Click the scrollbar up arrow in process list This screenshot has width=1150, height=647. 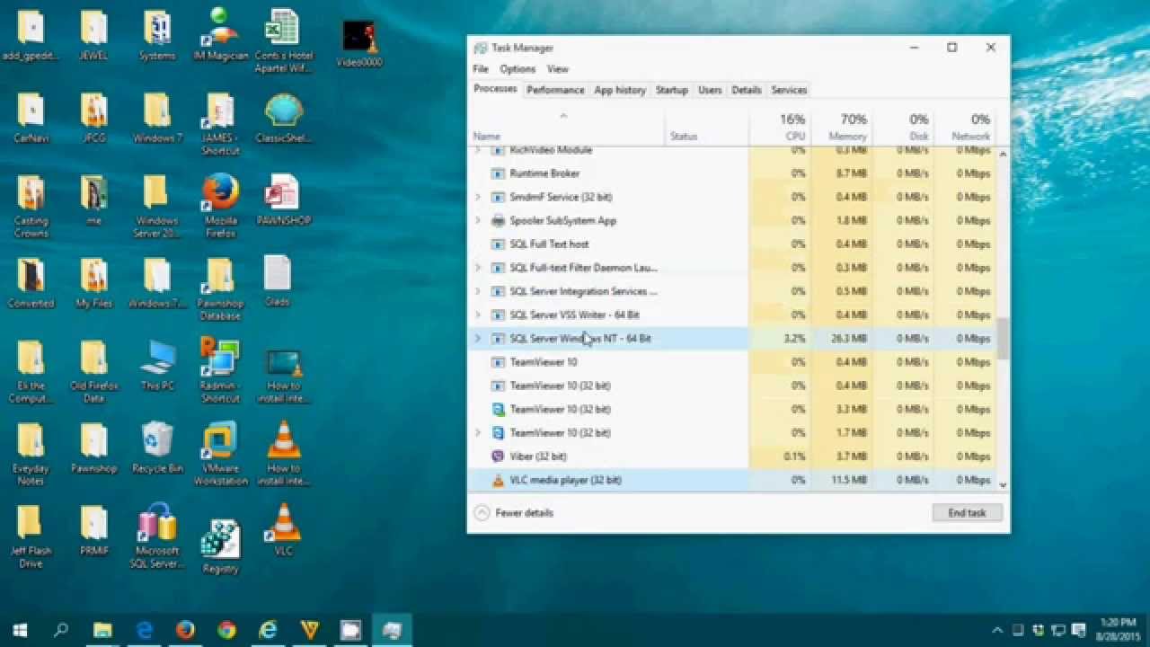pyautogui.click(x=1003, y=154)
